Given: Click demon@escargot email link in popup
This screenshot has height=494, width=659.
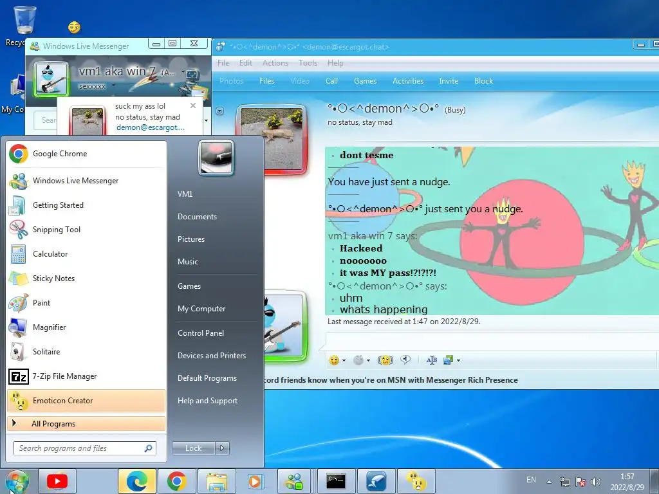Looking at the screenshot, I should 151,127.
